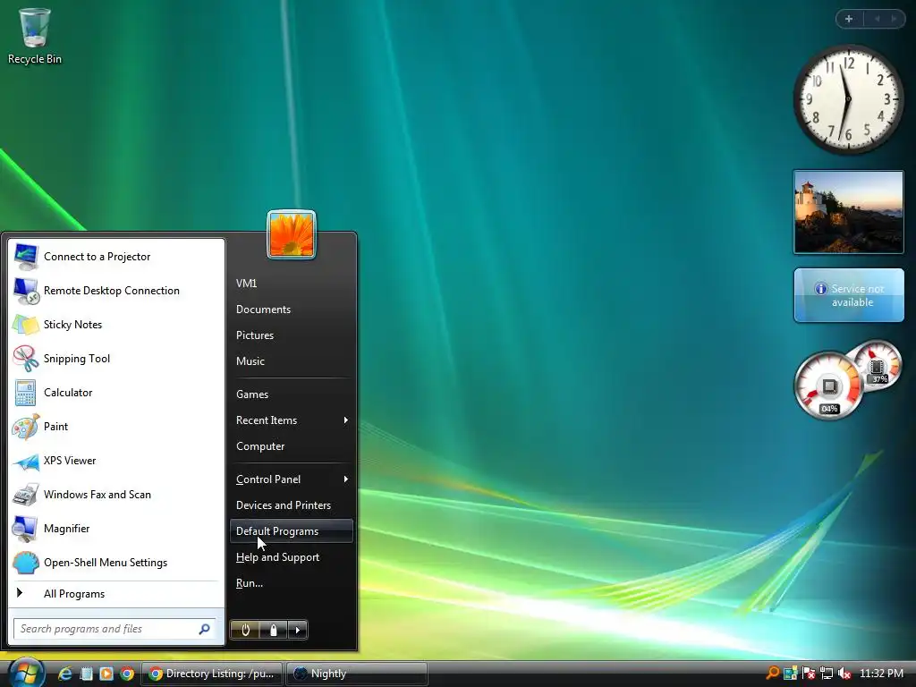This screenshot has width=916, height=687.
Task: Expand the shutdown options arrow
Action: point(297,630)
